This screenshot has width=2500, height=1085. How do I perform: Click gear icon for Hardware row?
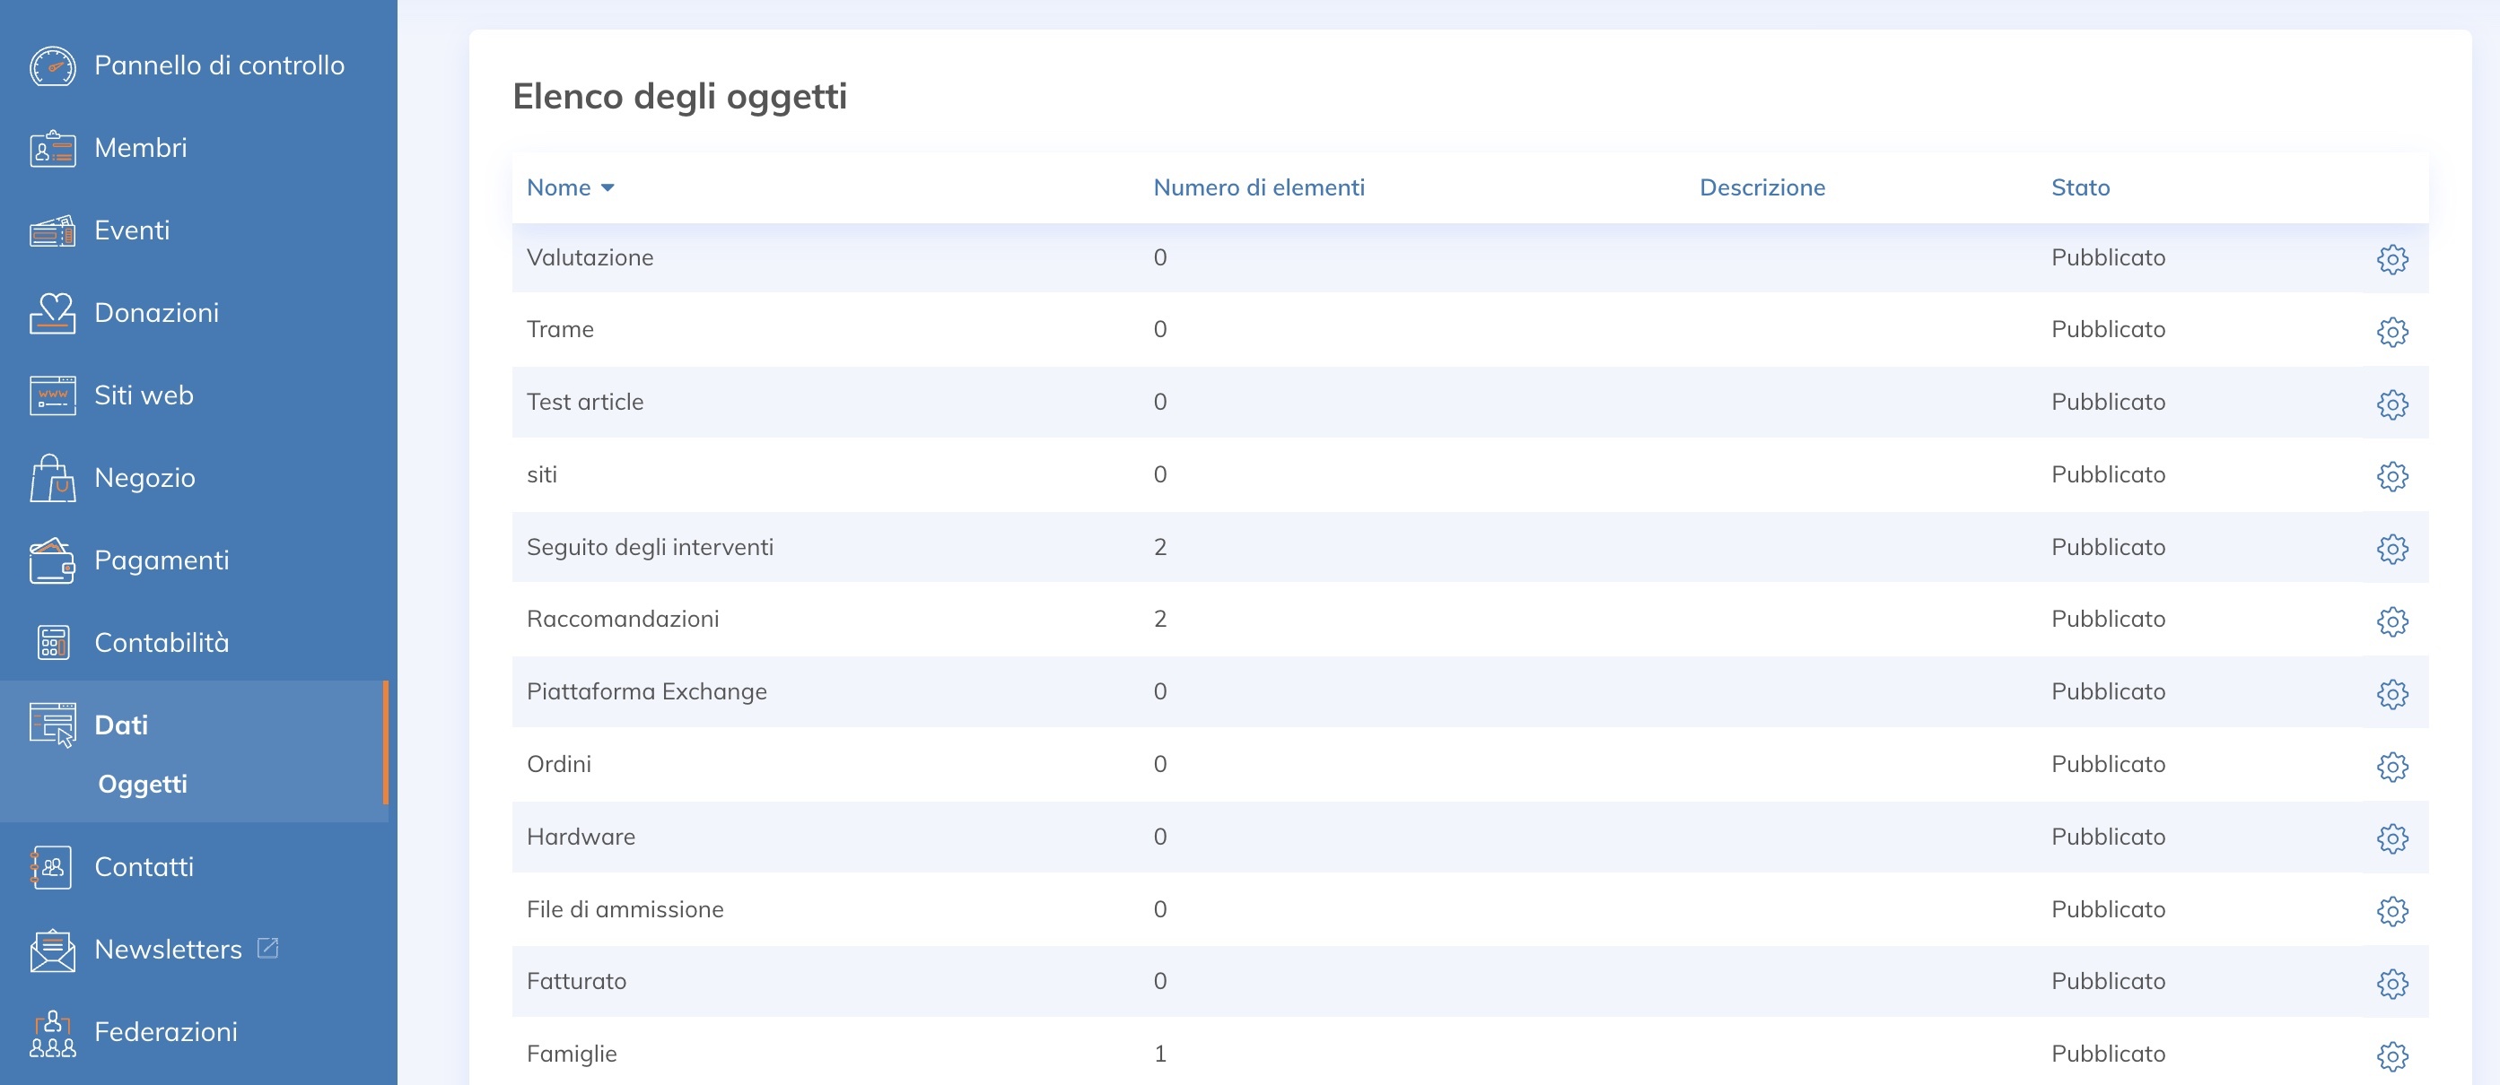click(x=2391, y=838)
